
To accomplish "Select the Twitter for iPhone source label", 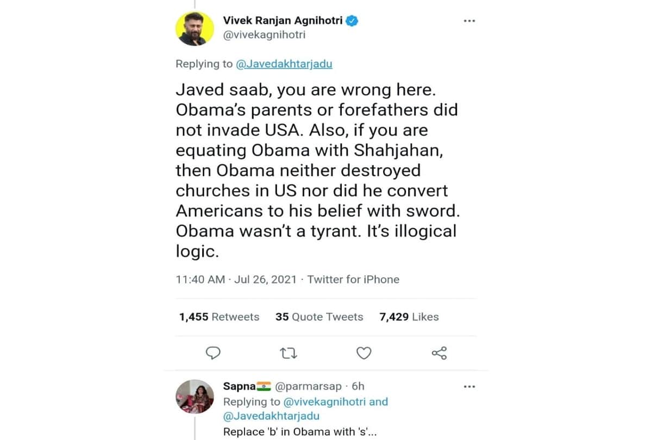I will 353,279.
